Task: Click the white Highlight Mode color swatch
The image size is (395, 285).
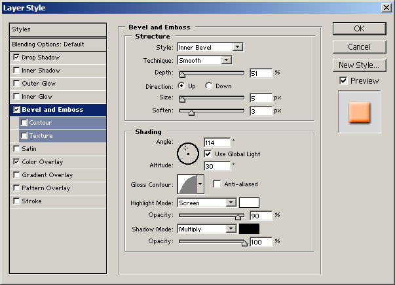Action: pyautogui.click(x=249, y=203)
